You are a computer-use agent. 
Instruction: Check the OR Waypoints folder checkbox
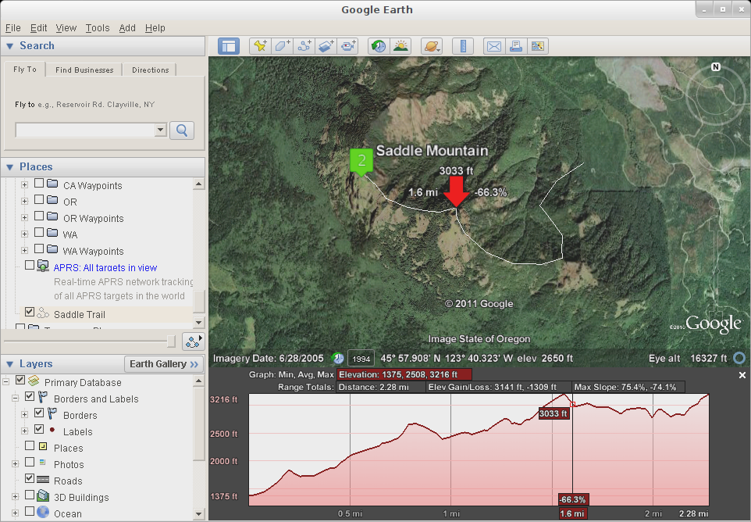pos(39,216)
